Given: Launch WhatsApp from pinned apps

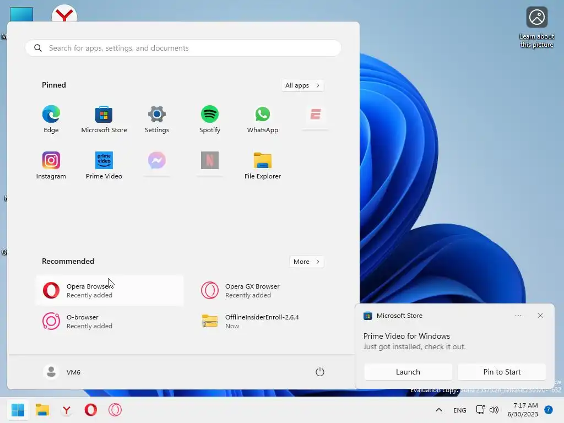Looking at the screenshot, I should click(263, 120).
